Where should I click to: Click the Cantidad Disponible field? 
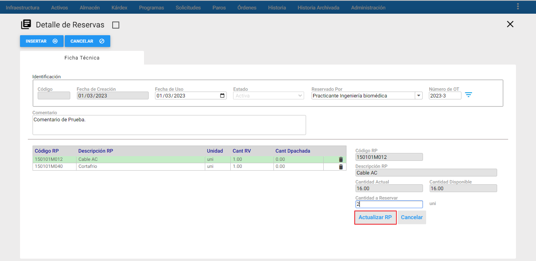point(463,188)
